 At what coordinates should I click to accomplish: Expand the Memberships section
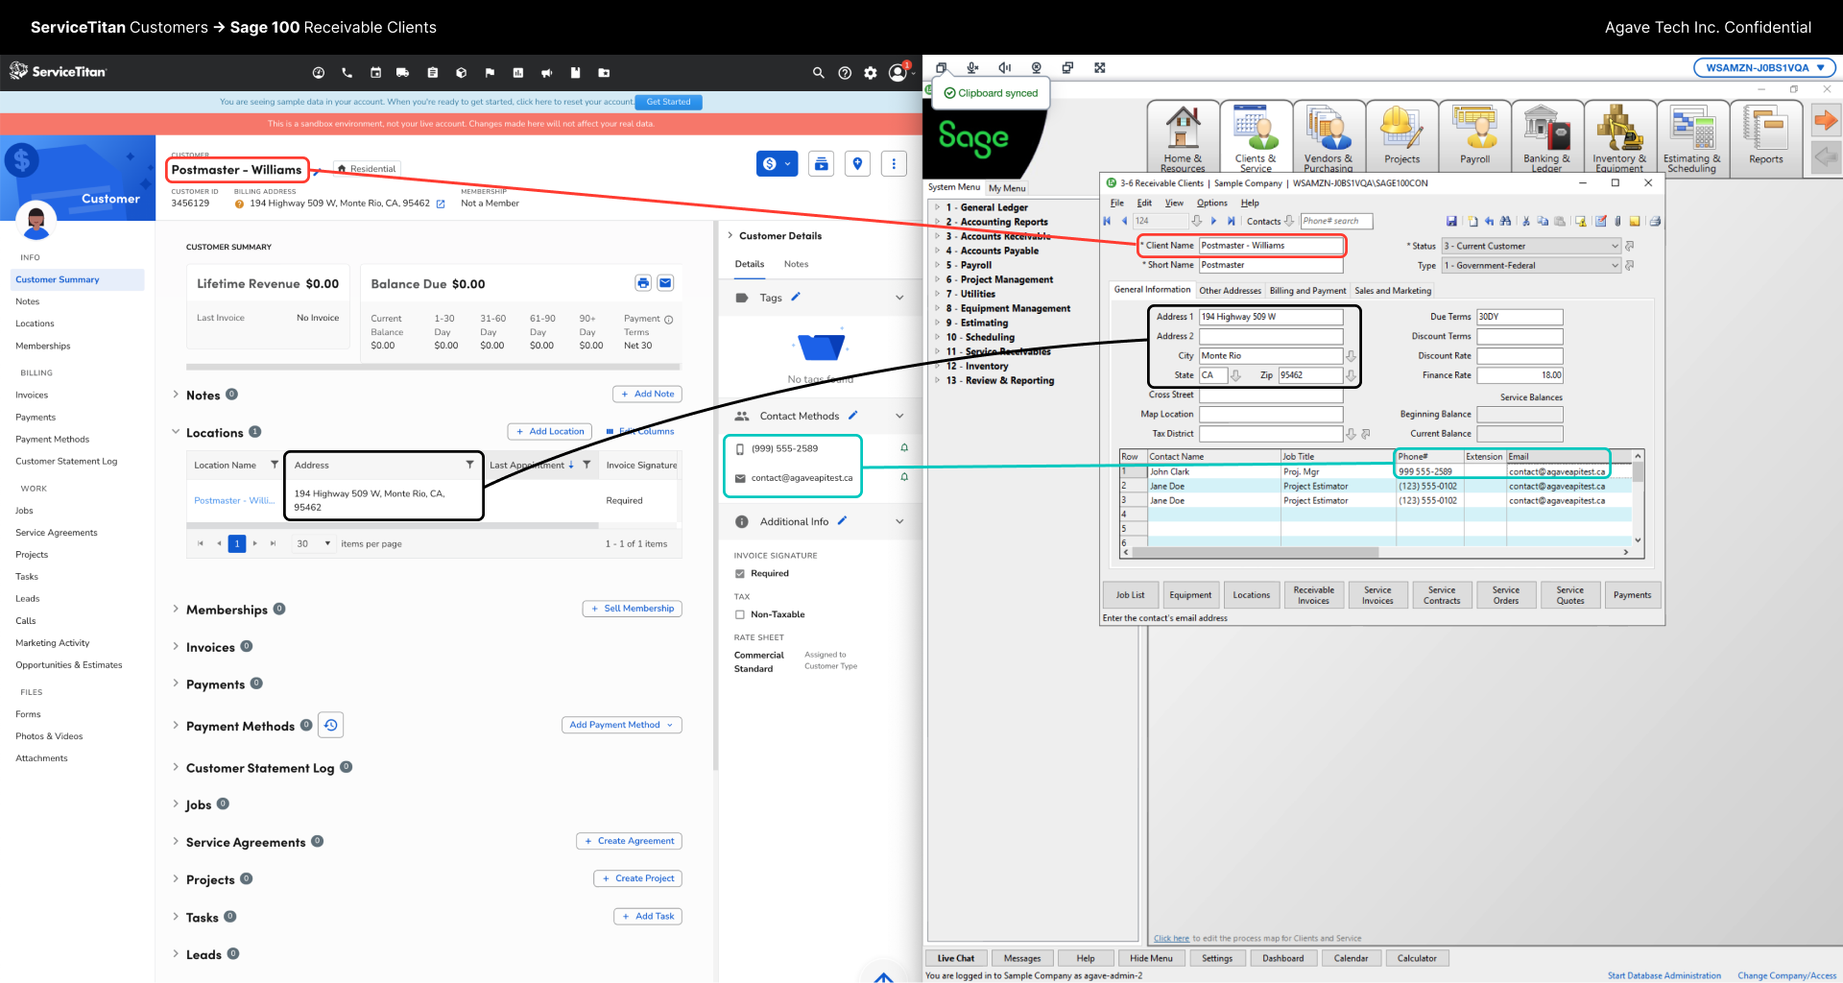[x=176, y=609]
